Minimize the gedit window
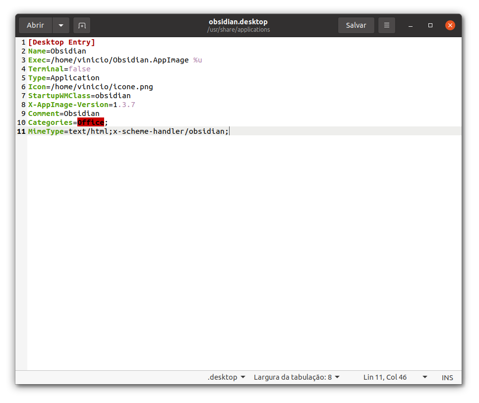479x403 pixels. tap(411, 25)
